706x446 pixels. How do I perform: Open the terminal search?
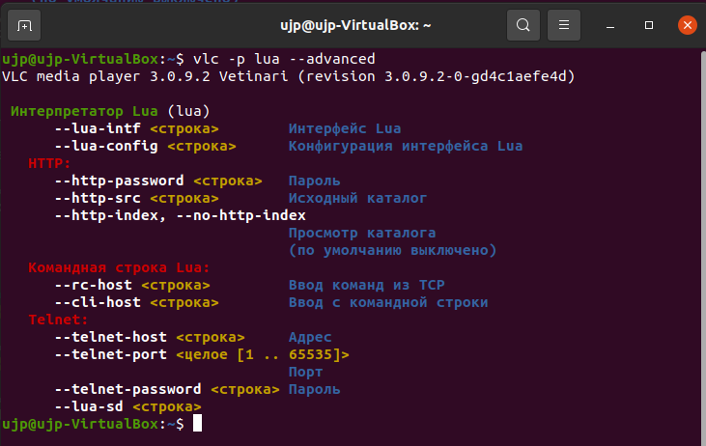click(523, 25)
